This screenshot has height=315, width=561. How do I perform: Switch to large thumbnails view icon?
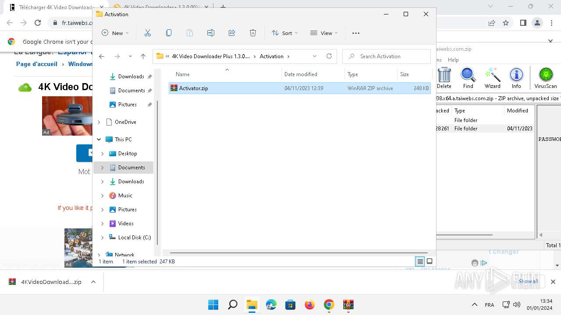pyautogui.click(x=430, y=262)
